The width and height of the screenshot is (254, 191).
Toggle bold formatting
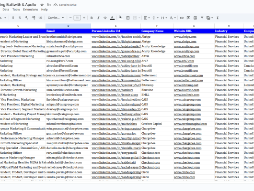click(x=92, y=18)
